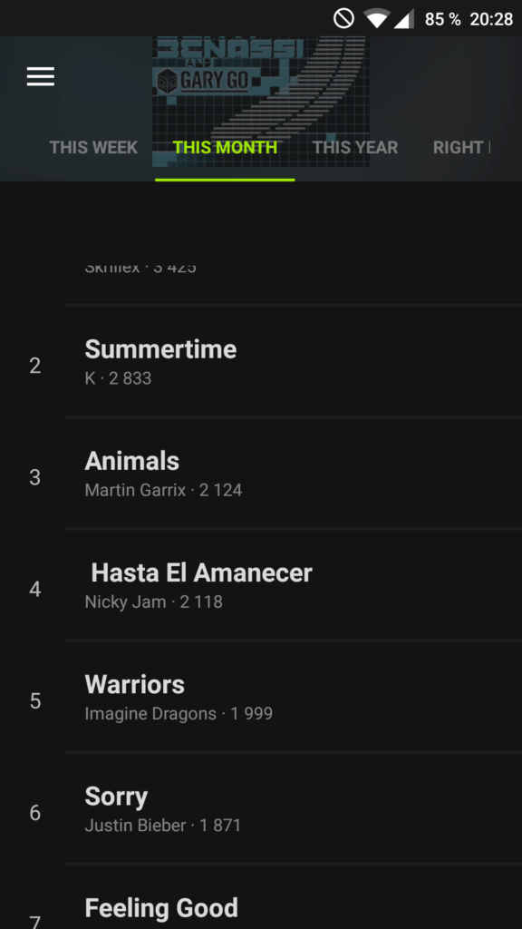Tap the 20:28 clock in status bar
This screenshot has height=929, width=522.
[491, 20]
